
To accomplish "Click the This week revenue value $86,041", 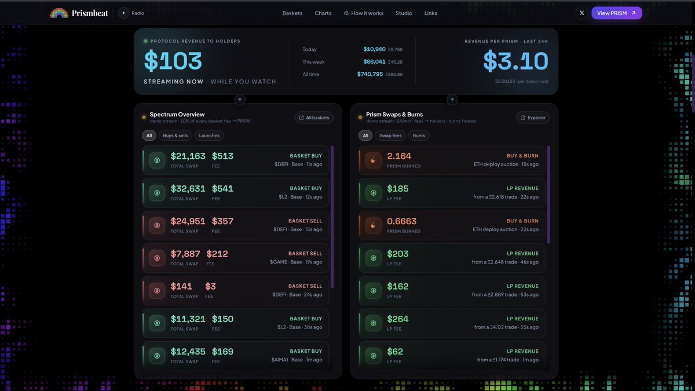I will point(374,61).
